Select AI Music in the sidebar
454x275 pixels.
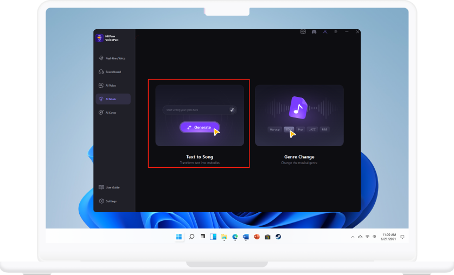tap(113, 99)
